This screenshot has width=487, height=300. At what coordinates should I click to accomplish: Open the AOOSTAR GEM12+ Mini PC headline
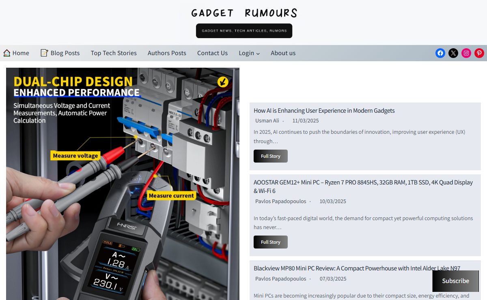click(363, 186)
